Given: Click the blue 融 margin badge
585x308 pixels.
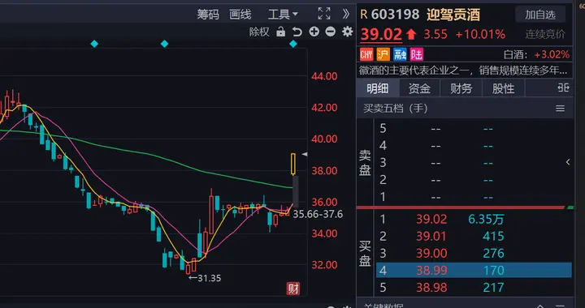Looking at the screenshot, I should [400, 54].
